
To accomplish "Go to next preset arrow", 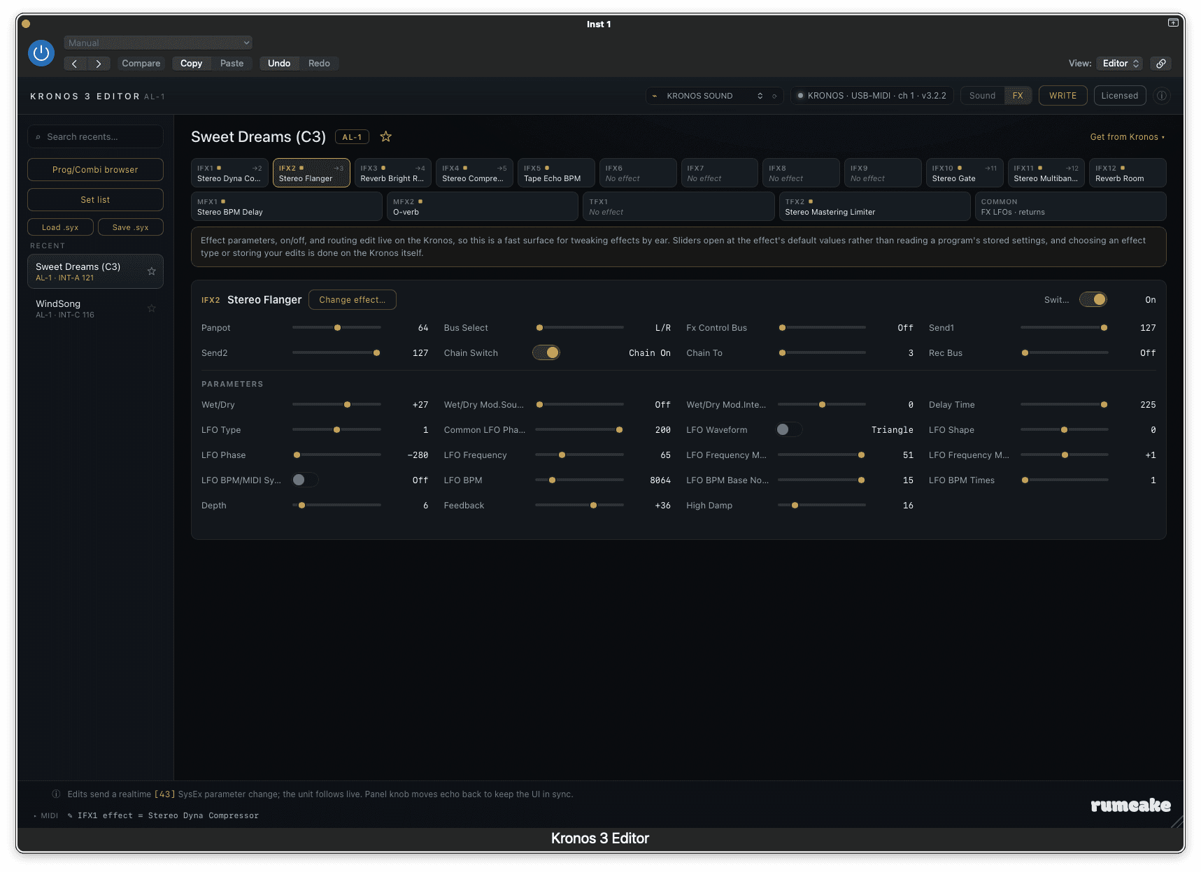I will point(99,64).
